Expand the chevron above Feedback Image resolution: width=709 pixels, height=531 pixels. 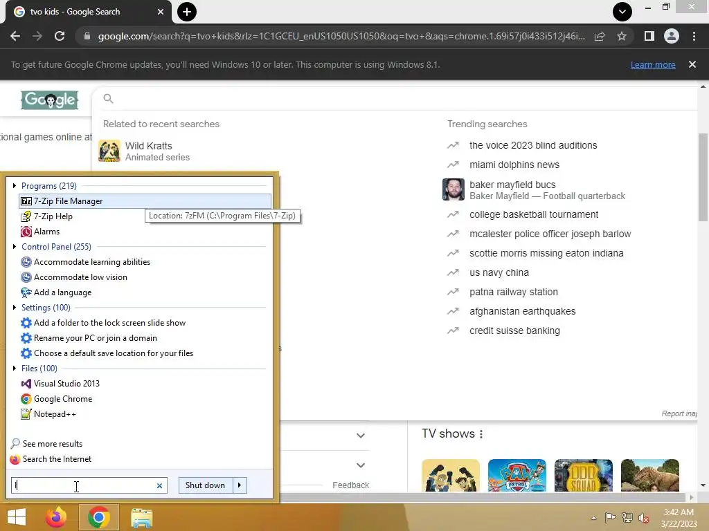360,465
